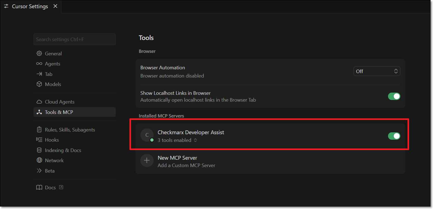Click the plus icon for New MCP Server
The width and height of the screenshot is (433, 209).
(x=147, y=161)
